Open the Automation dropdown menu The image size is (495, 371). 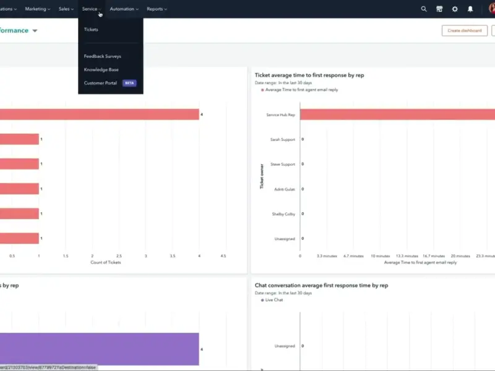[124, 9]
